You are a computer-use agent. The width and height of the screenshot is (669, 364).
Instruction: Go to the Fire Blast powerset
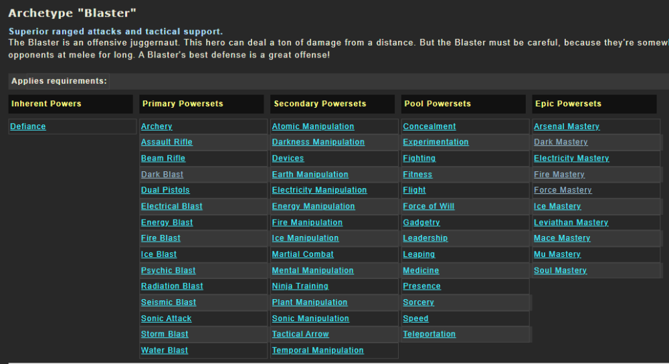point(161,238)
